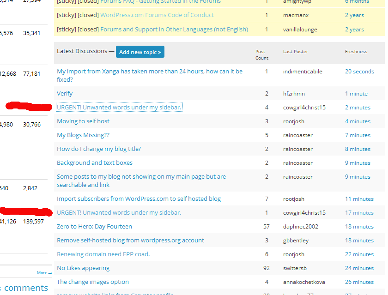Open Background and text boxes topic
Image resolution: width=388 pixels, height=295 pixels.
tap(95, 163)
